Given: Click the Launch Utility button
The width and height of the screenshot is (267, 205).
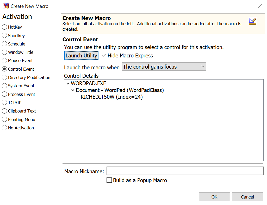Looking at the screenshot, I should [x=81, y=56].
